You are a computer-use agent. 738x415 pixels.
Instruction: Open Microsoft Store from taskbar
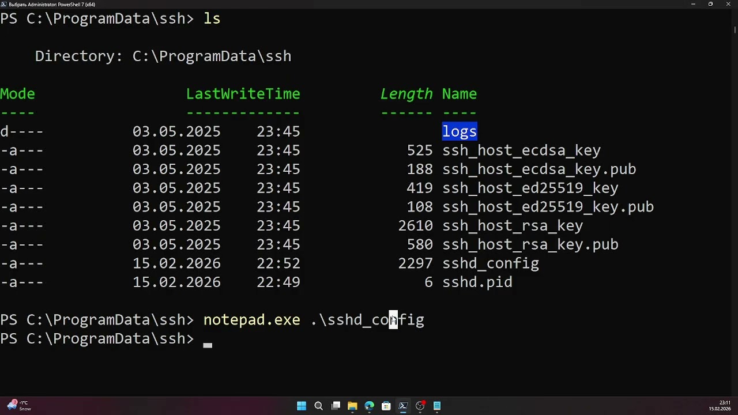pyautogui.click(x=386, y=406)
